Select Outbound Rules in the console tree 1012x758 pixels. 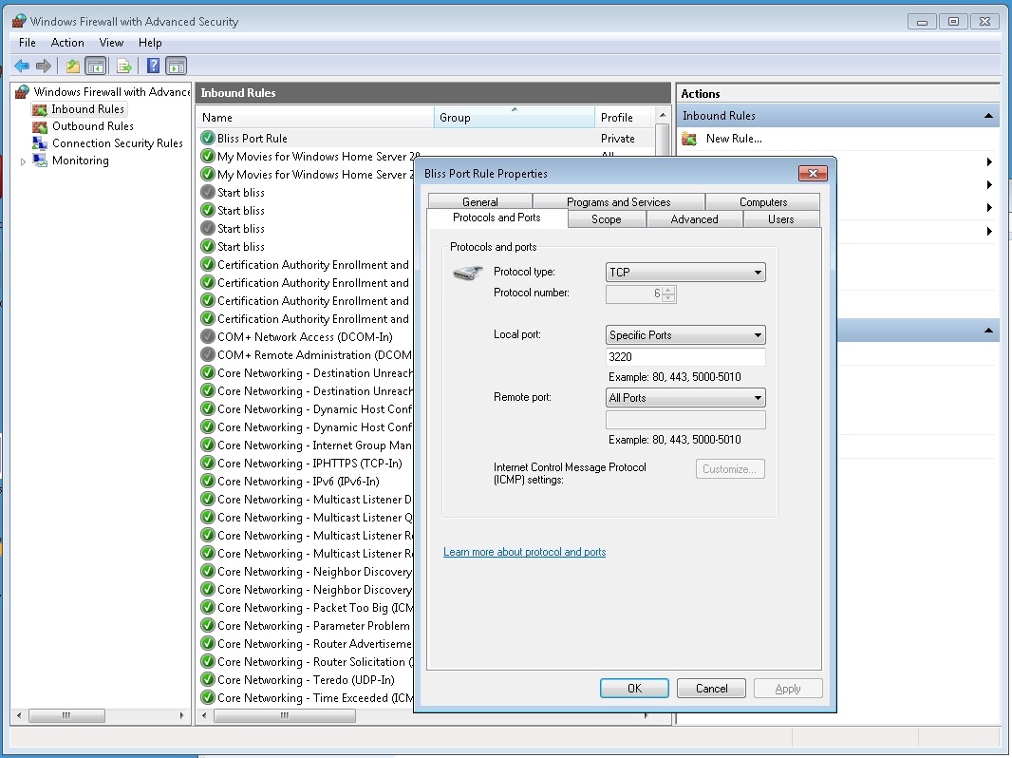click(92, 126)
